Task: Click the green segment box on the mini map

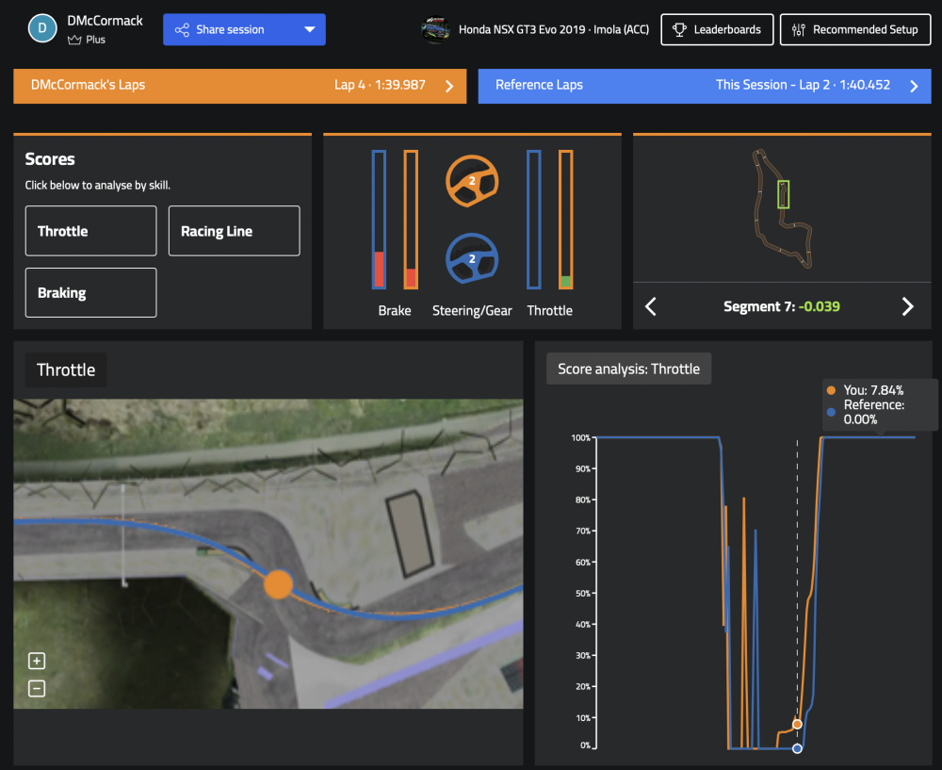Action: coord(783,194)
